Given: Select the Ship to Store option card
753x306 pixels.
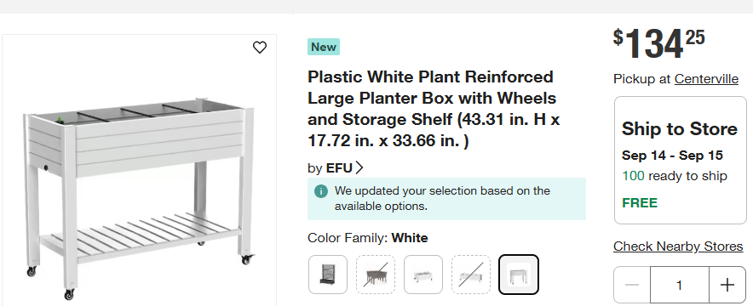Looking at the screenshot, I should click(680, 160).
